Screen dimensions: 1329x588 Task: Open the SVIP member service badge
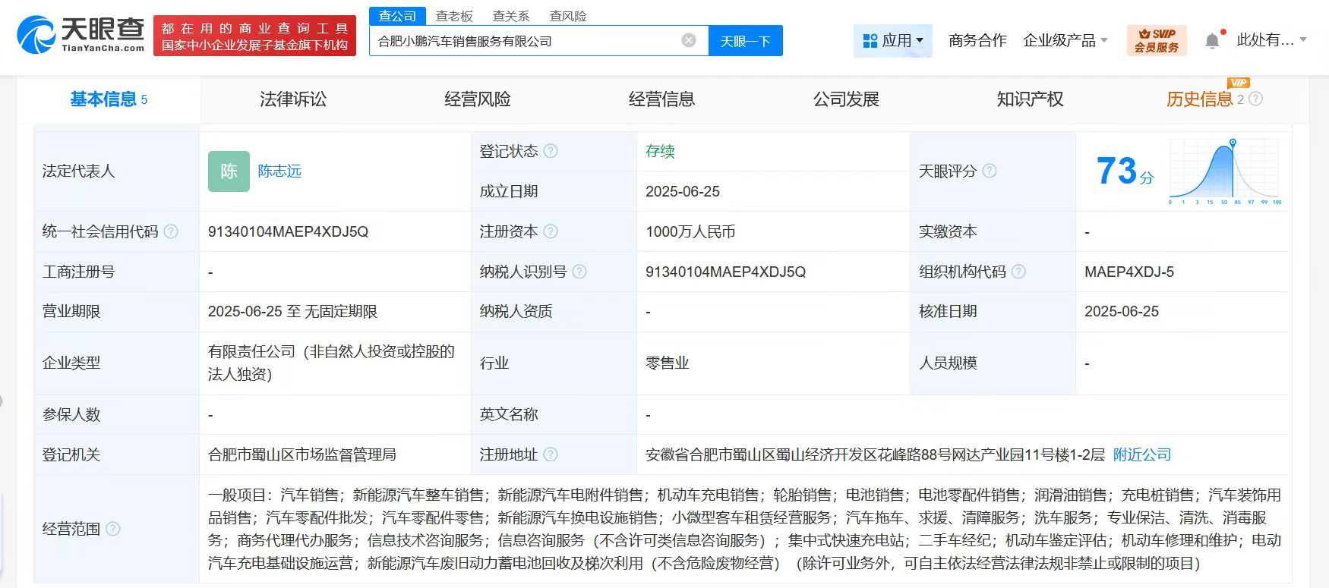[1157, 40]
